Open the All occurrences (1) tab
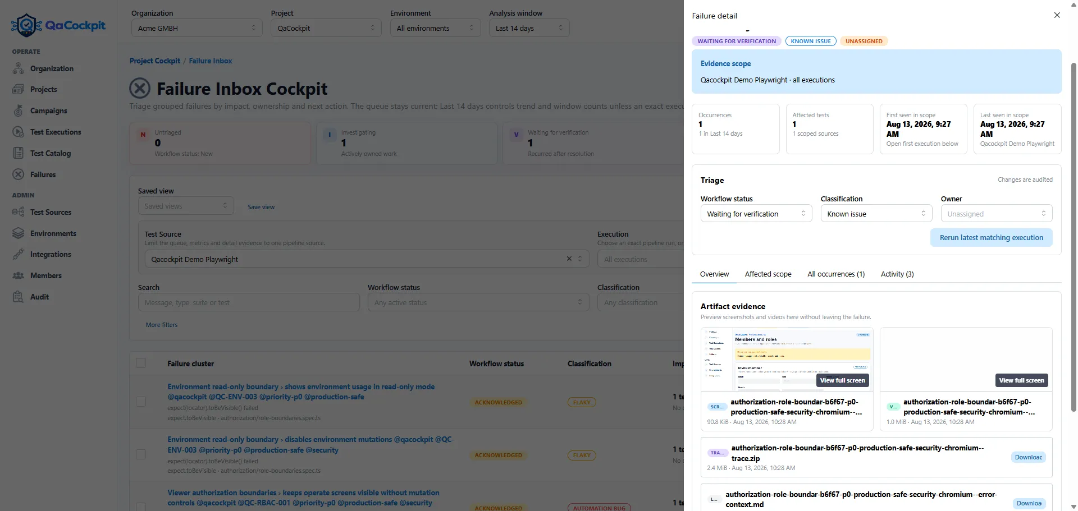The height and width of the screenshot is (511, 1078). [836, 274]
